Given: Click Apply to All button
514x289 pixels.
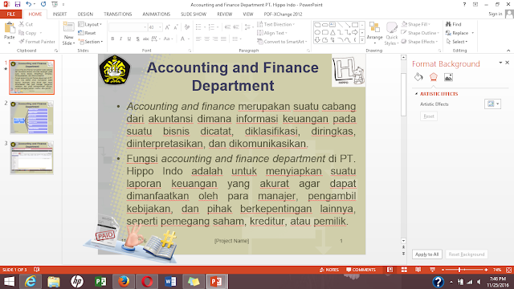Looking at the screenshot, I should [426, 254].
